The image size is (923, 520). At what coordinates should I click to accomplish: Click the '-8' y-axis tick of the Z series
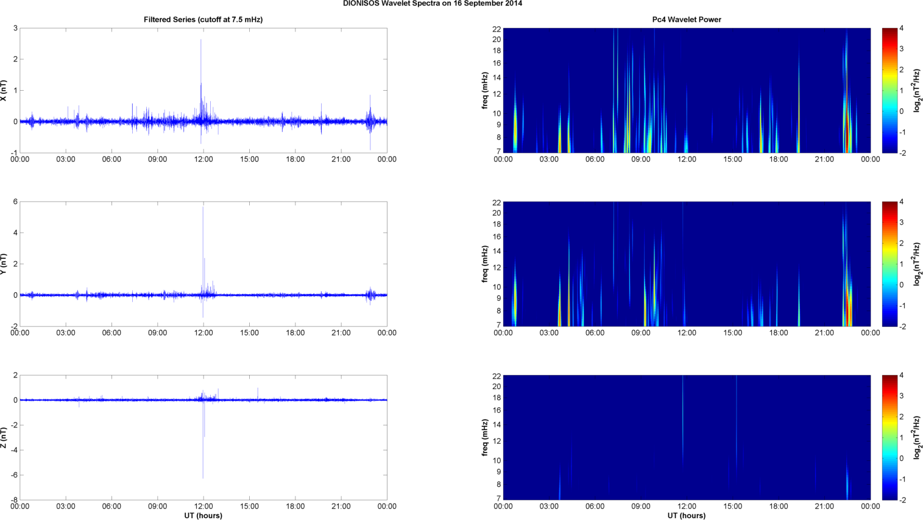(x=13, y=500)
